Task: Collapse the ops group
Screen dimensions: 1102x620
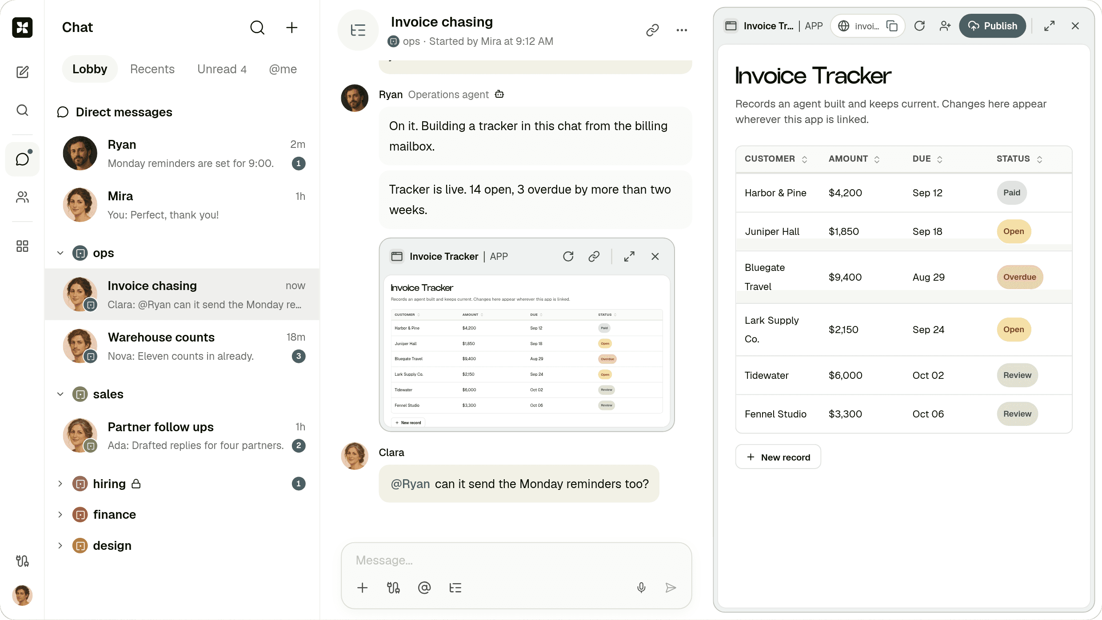Action: (x=60, y=253)
